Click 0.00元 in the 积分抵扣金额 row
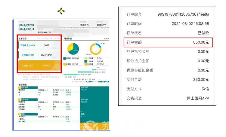Screen dimensions: 226x137 [x=203, y=61]
